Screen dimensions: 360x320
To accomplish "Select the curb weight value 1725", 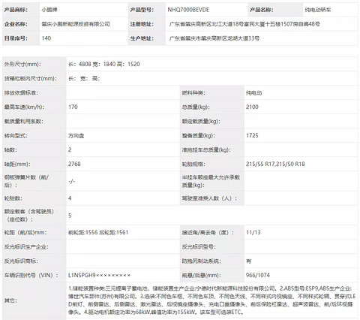I will [x=252, y=135].
